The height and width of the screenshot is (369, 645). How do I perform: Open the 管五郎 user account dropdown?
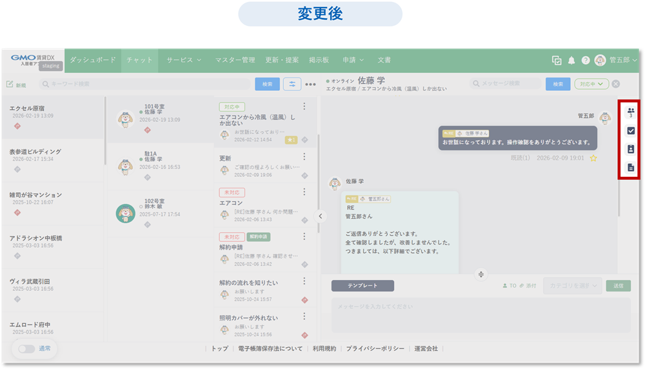coord(623,60)
